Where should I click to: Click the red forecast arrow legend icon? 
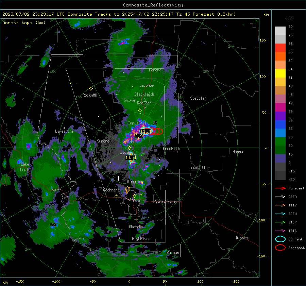[x=280, y=188]
